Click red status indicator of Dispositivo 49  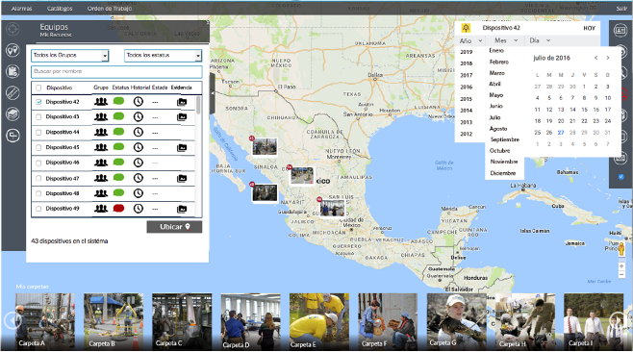[118, 208]
